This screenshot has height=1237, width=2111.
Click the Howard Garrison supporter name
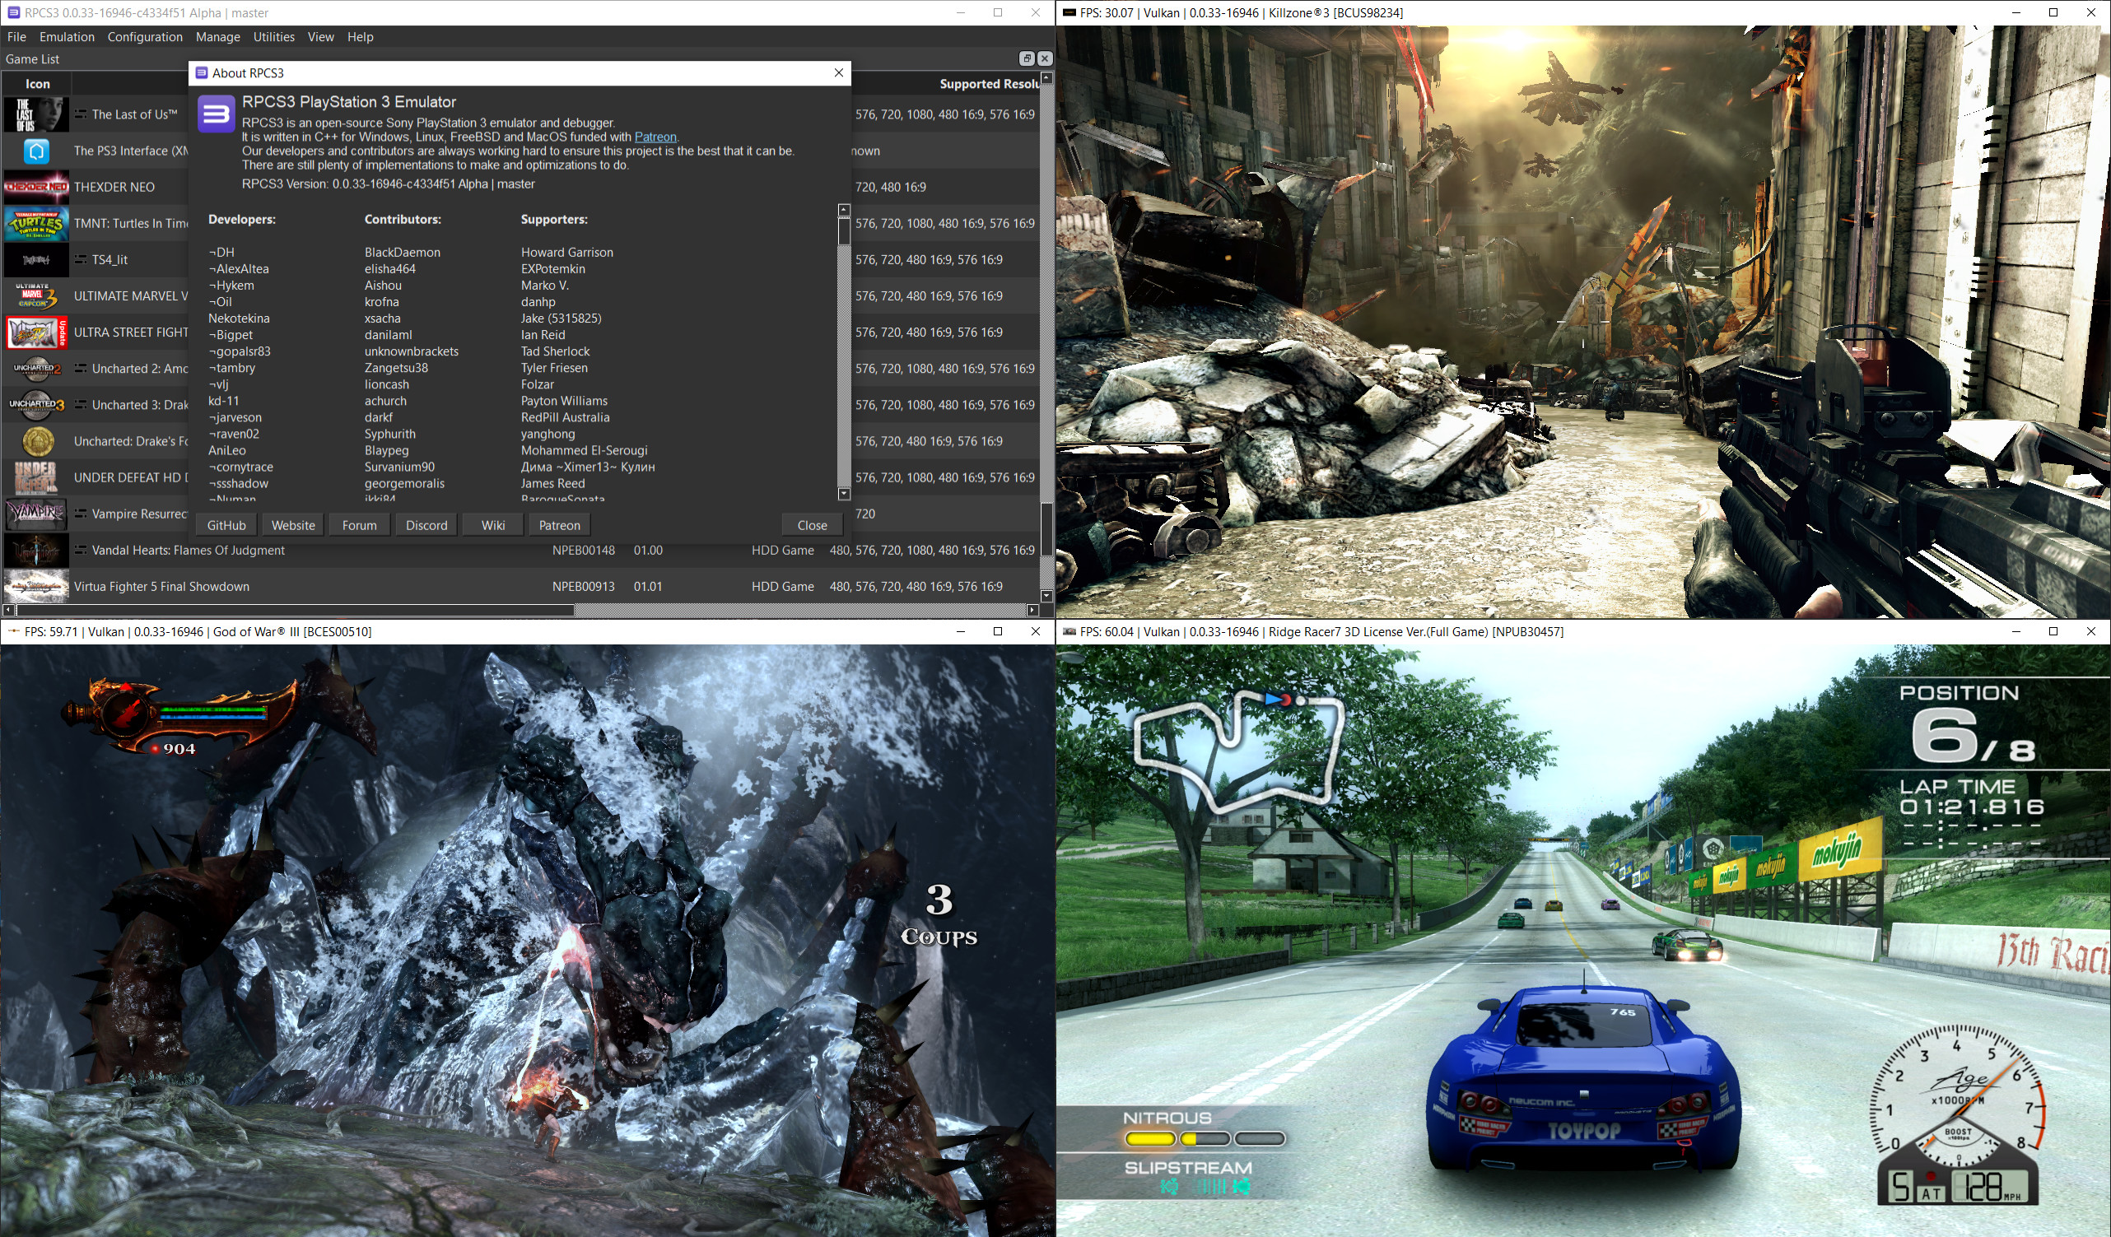tap(567, 252)
